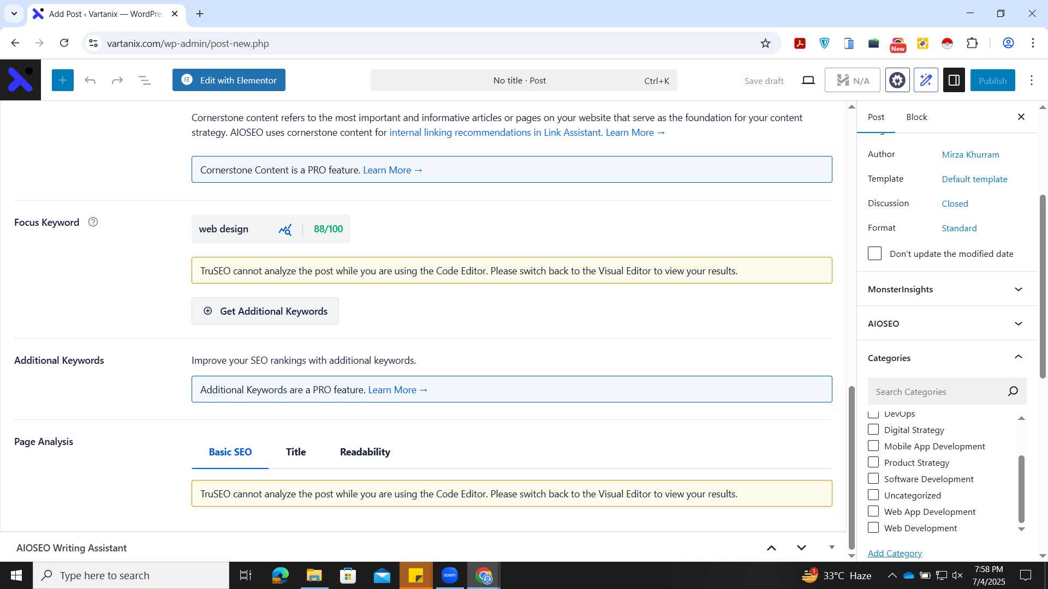
Task: Click the N/A SEO score button
Action: pyautogui.click(x=852, y=80)
